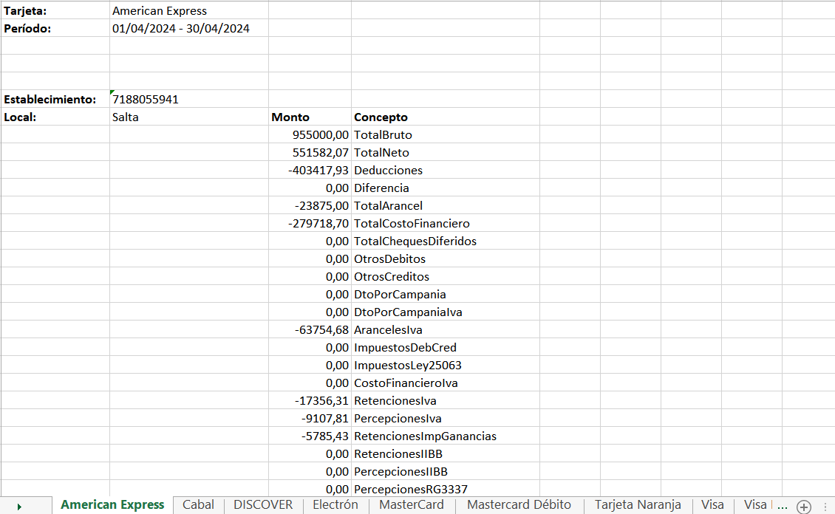Switch to the Tarjeta Naranja sheet tab
835x514 pixels.
click(x=638, y=505)
